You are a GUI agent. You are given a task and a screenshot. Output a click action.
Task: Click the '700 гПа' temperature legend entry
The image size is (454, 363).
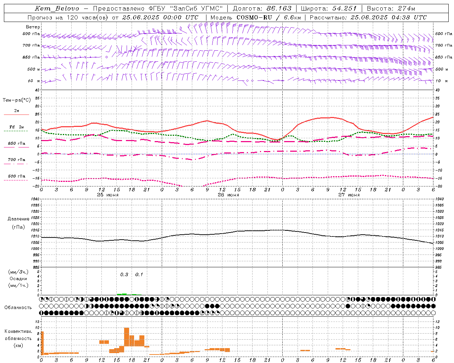16,160
